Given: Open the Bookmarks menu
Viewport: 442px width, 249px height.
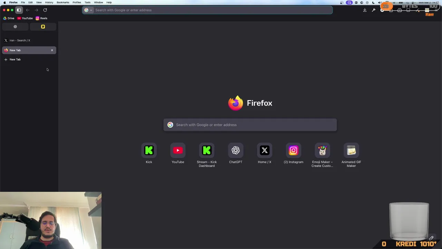Looking at the screenshot, I should pyautogui.click(x=63, y=2).
